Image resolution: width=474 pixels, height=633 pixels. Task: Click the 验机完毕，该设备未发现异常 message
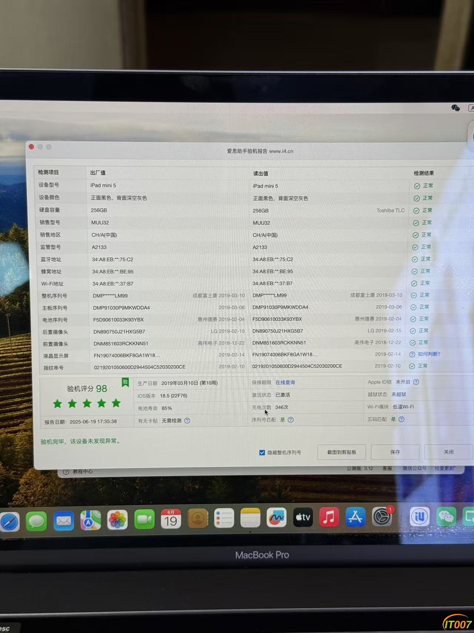(x=80, y=441)
